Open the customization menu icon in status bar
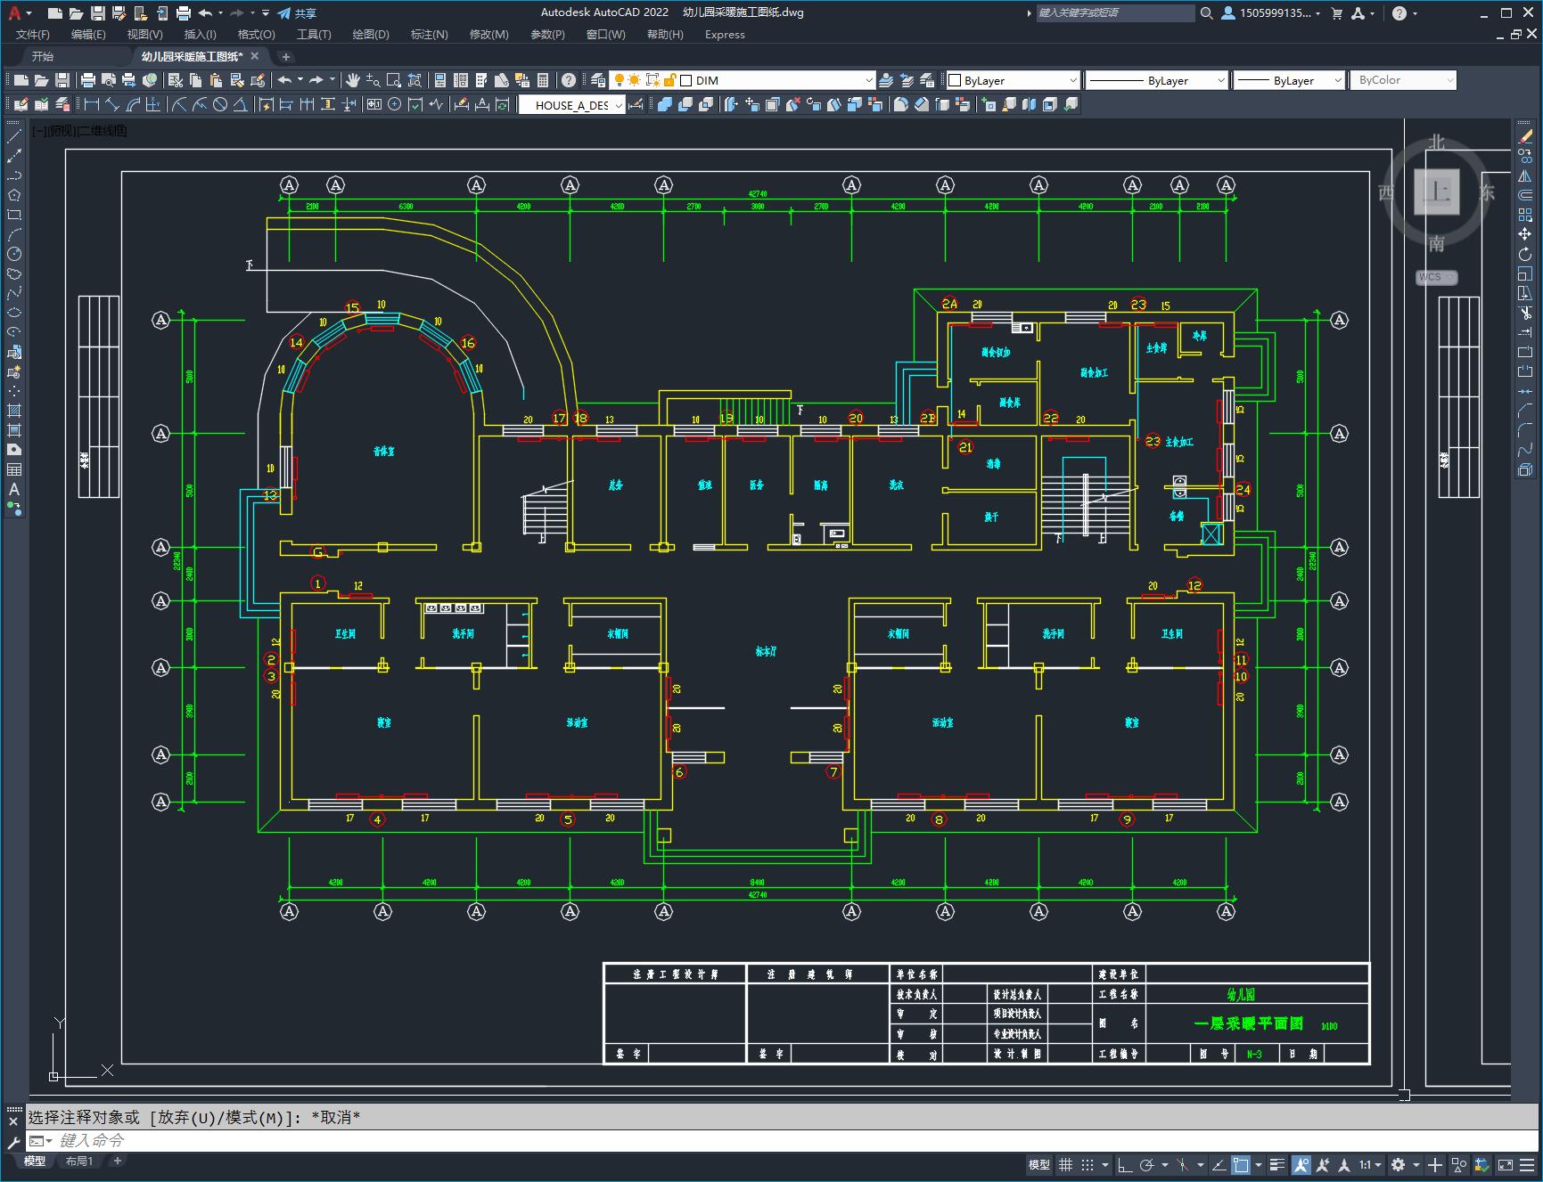The image size is (1543, 1182). pos(1527,1164)
